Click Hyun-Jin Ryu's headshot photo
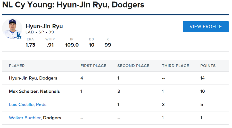This screenshot has height=128, width=232. pos(12,29)
